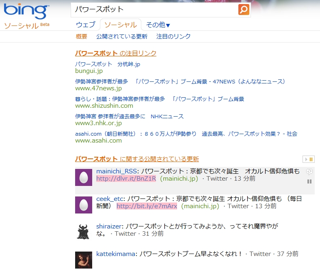Open the その他 dropdown menu

(x=158, y=25)
